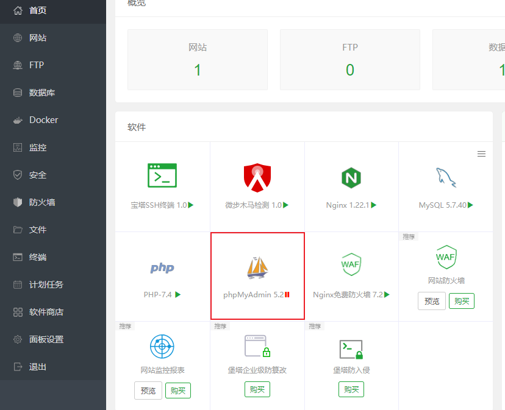505x410 pixels.
Task: Toggle run arrow for Nginx免费防火墙 7.2
Action: pyautogui.click(x=387, y=294)
